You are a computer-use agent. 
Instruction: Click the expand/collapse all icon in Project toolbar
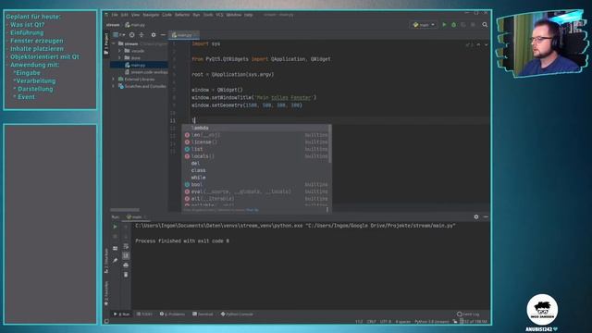coord(142,35)
